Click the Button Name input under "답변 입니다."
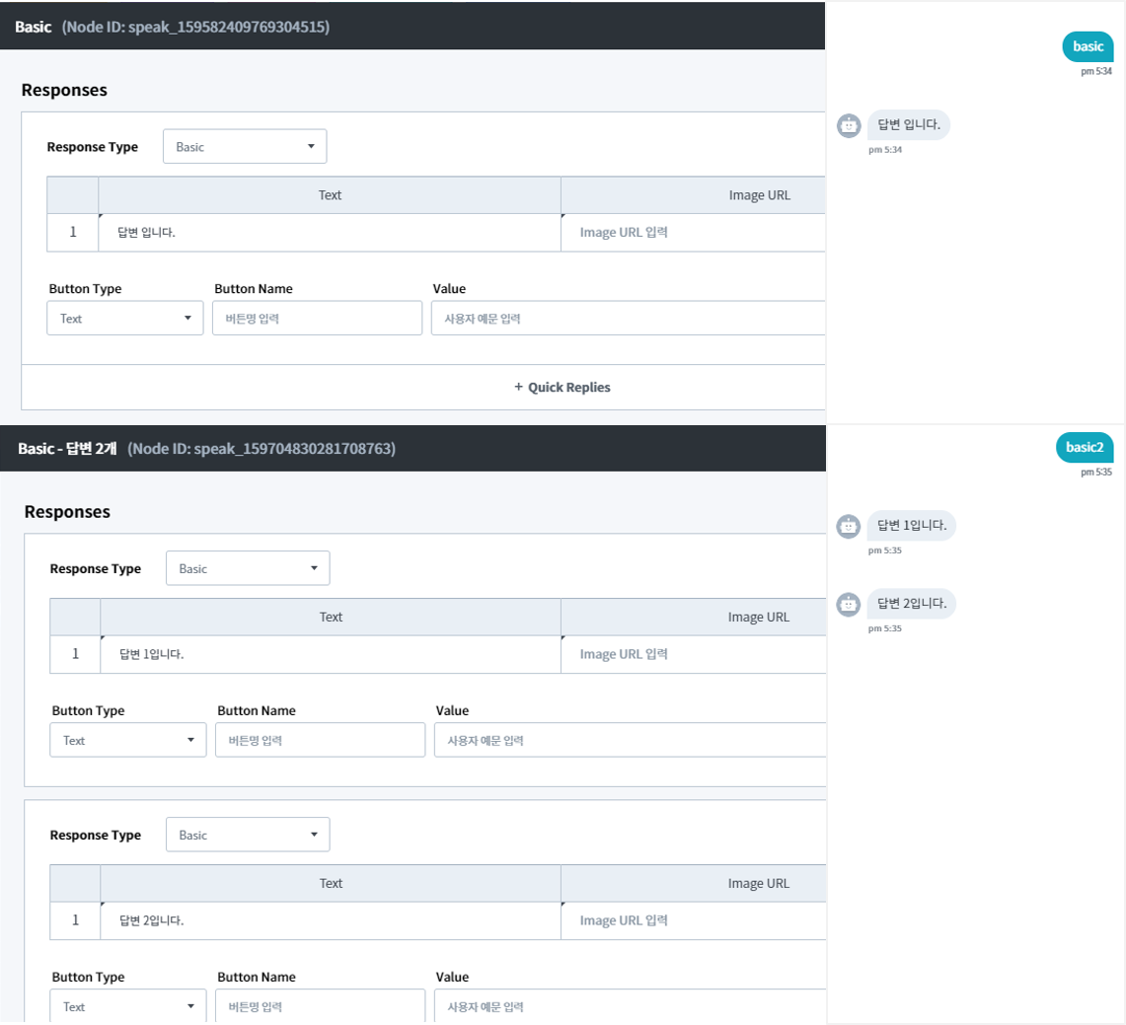The width and height of the screenshot is (1126, 1025). 317,319
